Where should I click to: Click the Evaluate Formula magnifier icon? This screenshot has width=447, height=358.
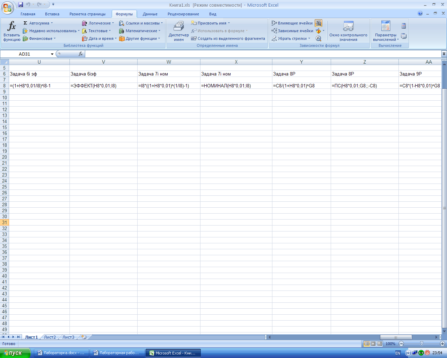[x=318, y=38]
